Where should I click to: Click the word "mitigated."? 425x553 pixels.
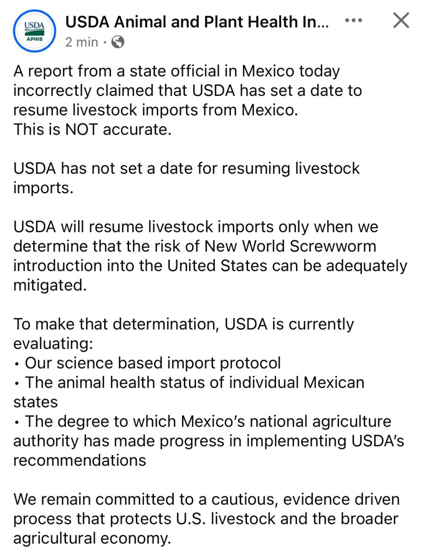point(50,285)
